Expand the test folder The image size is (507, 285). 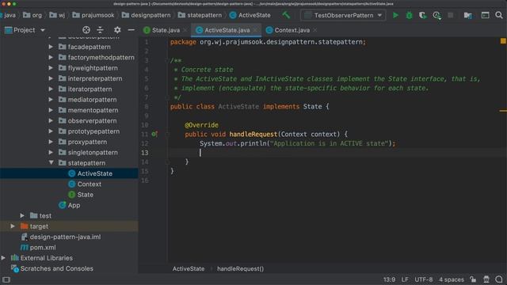tap(22, 215)
